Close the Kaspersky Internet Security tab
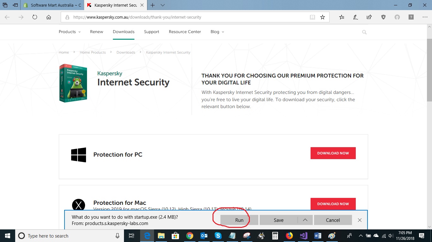Screen dimensions: 432x242 pyautogui.click(x=141, y=5)
